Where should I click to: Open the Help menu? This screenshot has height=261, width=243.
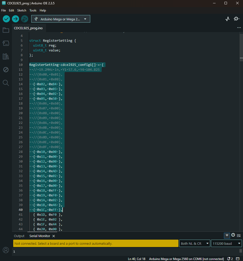pyautogui.click(x=43, y=10)
